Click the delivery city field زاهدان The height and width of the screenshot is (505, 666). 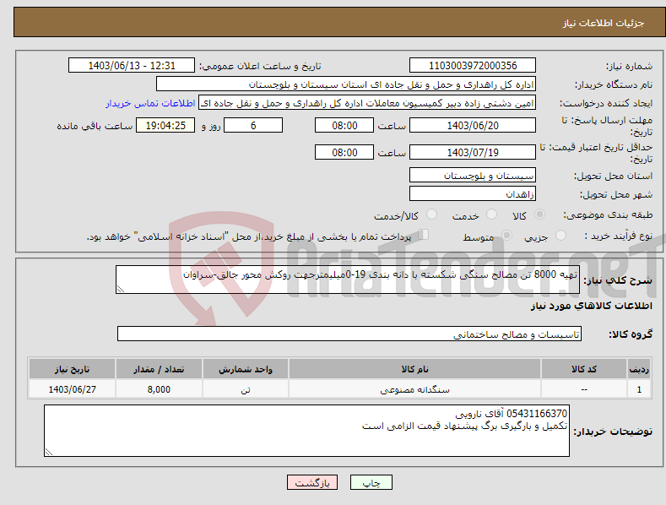[473, 194]
